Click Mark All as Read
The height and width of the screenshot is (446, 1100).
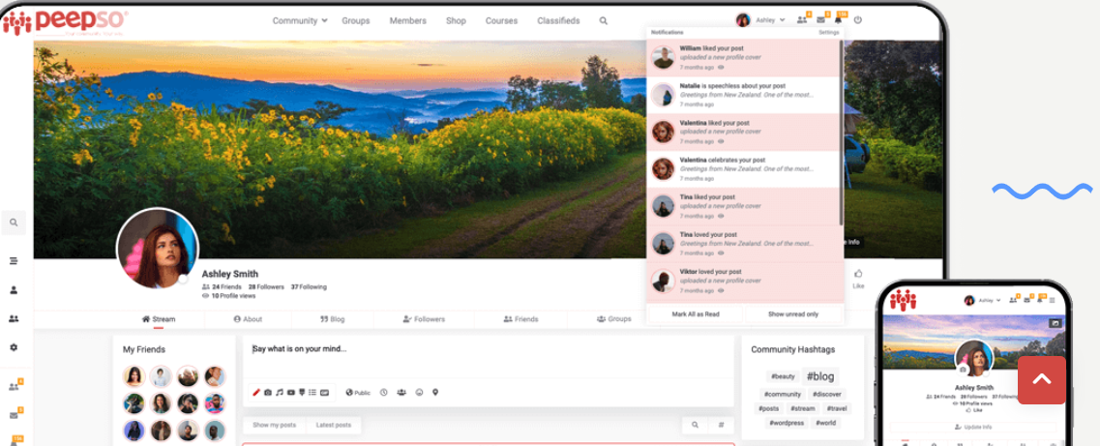696,314
